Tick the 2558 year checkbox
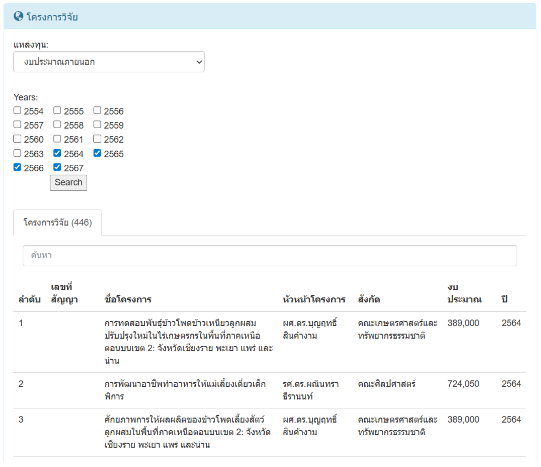The width and height of the screenshot is (541, 467). coord(57,124)
